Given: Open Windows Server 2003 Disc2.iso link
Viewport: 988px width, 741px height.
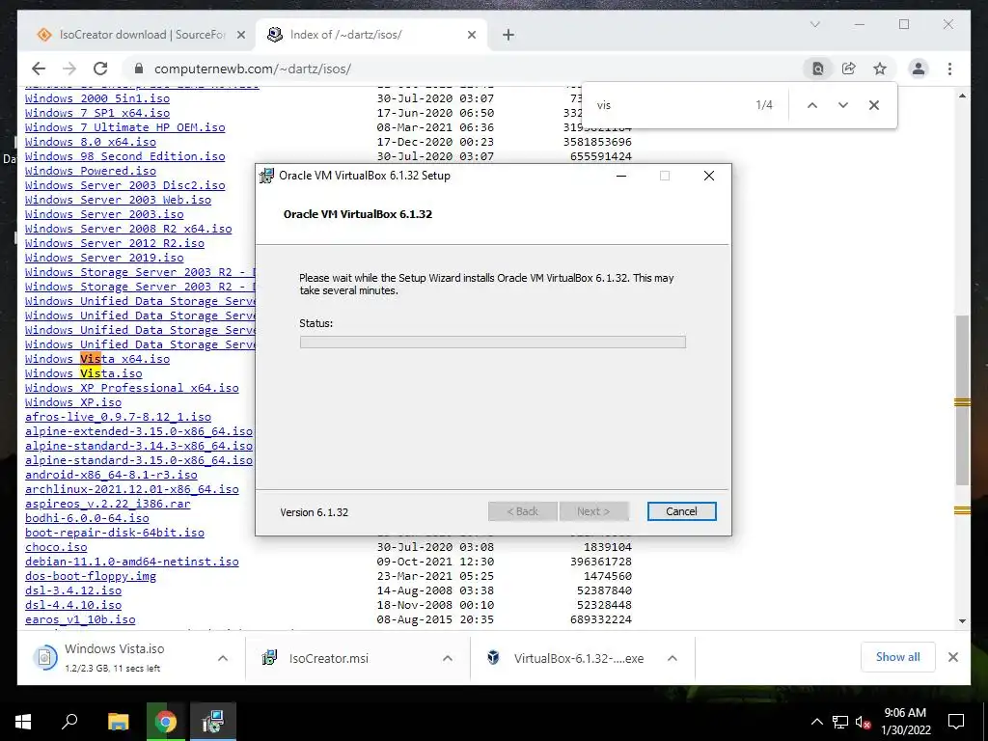Looking at the screenshot, I should 124,185.
